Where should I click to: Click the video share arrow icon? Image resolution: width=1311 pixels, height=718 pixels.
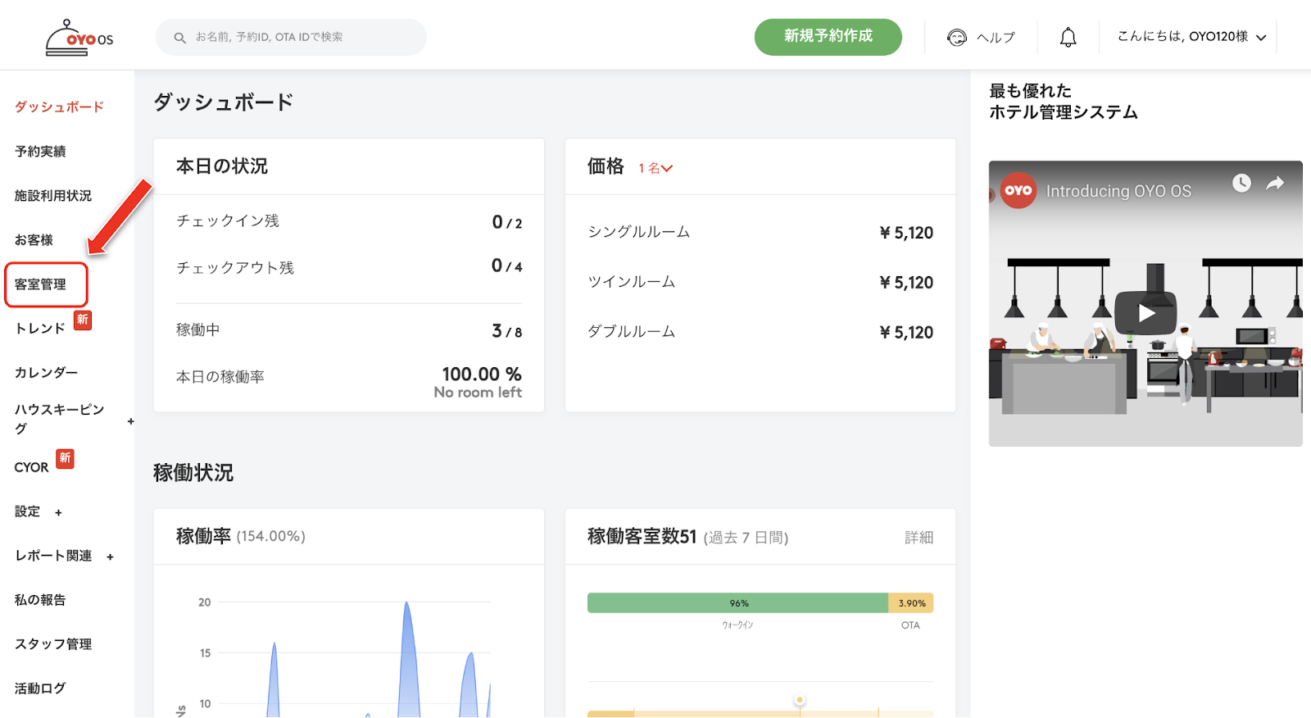1275,184
